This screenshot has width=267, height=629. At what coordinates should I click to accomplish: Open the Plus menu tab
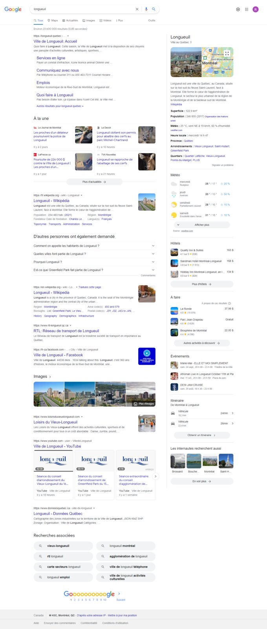pyautogui.click(x=119, y=20)
